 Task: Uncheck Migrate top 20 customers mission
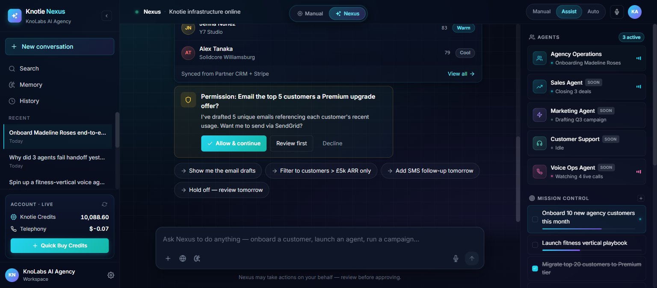click(x=535, y=268)
